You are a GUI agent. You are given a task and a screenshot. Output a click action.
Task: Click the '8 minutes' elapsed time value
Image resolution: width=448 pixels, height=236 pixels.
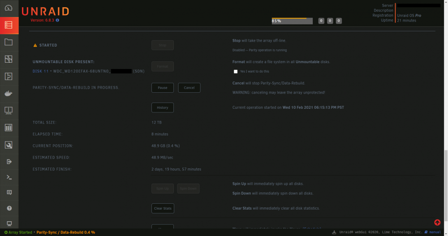[160, 134]
